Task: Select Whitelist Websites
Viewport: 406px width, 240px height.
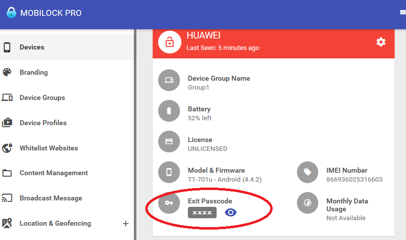Action: (x=67, y=148)
